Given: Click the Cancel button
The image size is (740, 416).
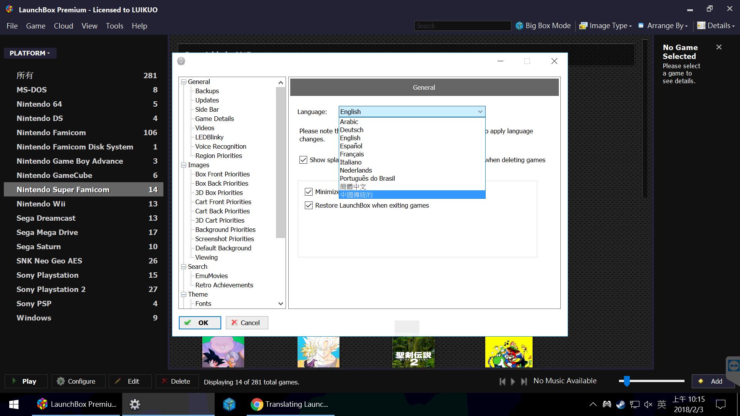Looking at the screenshot, I should click(x=247, y=323).
